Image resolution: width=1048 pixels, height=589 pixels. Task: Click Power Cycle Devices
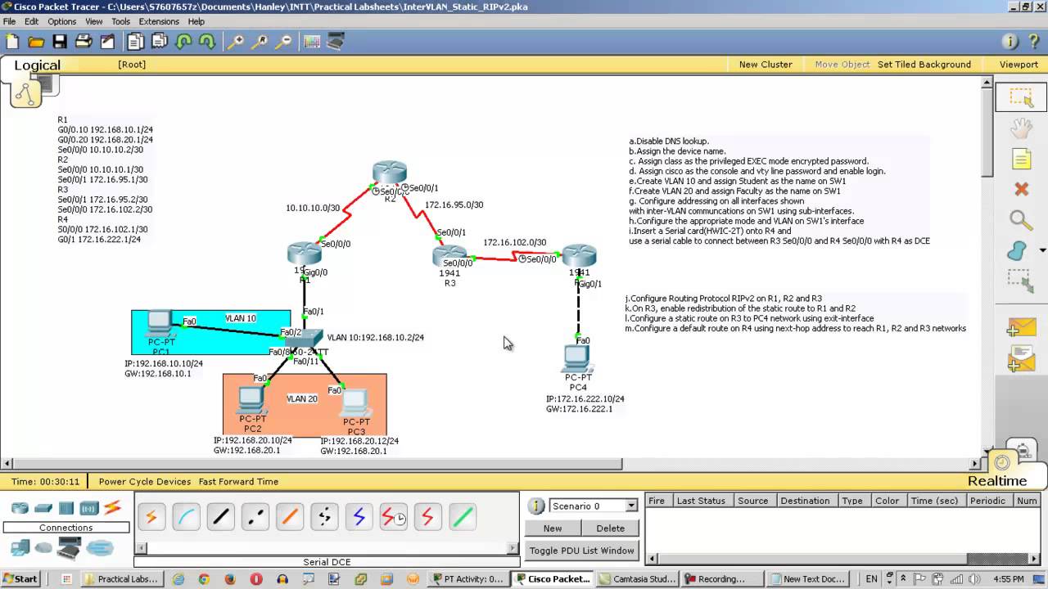(x=145, y=482)
